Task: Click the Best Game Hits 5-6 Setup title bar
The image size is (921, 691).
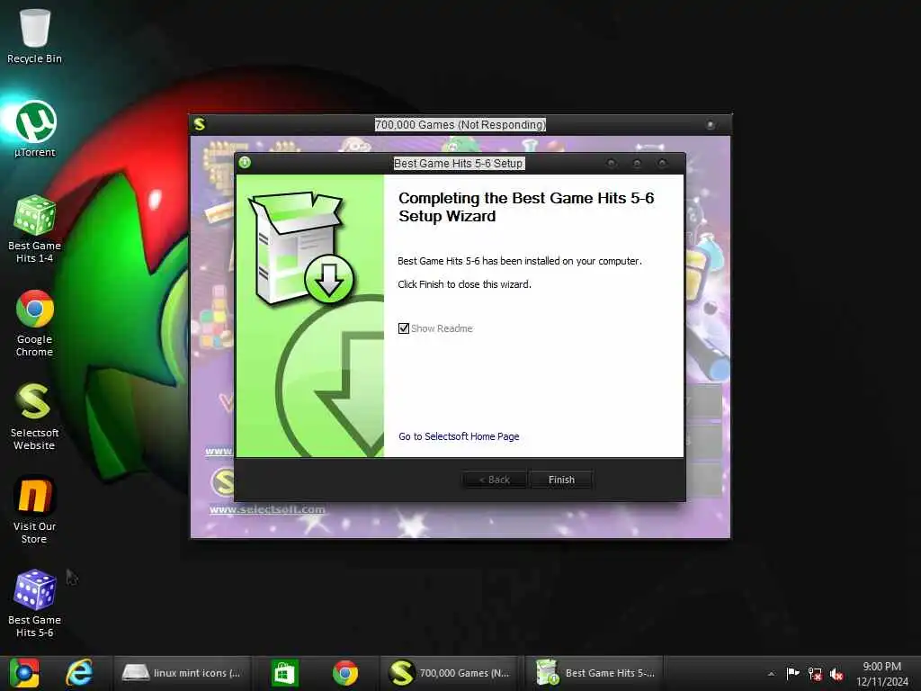Action: 458,164
